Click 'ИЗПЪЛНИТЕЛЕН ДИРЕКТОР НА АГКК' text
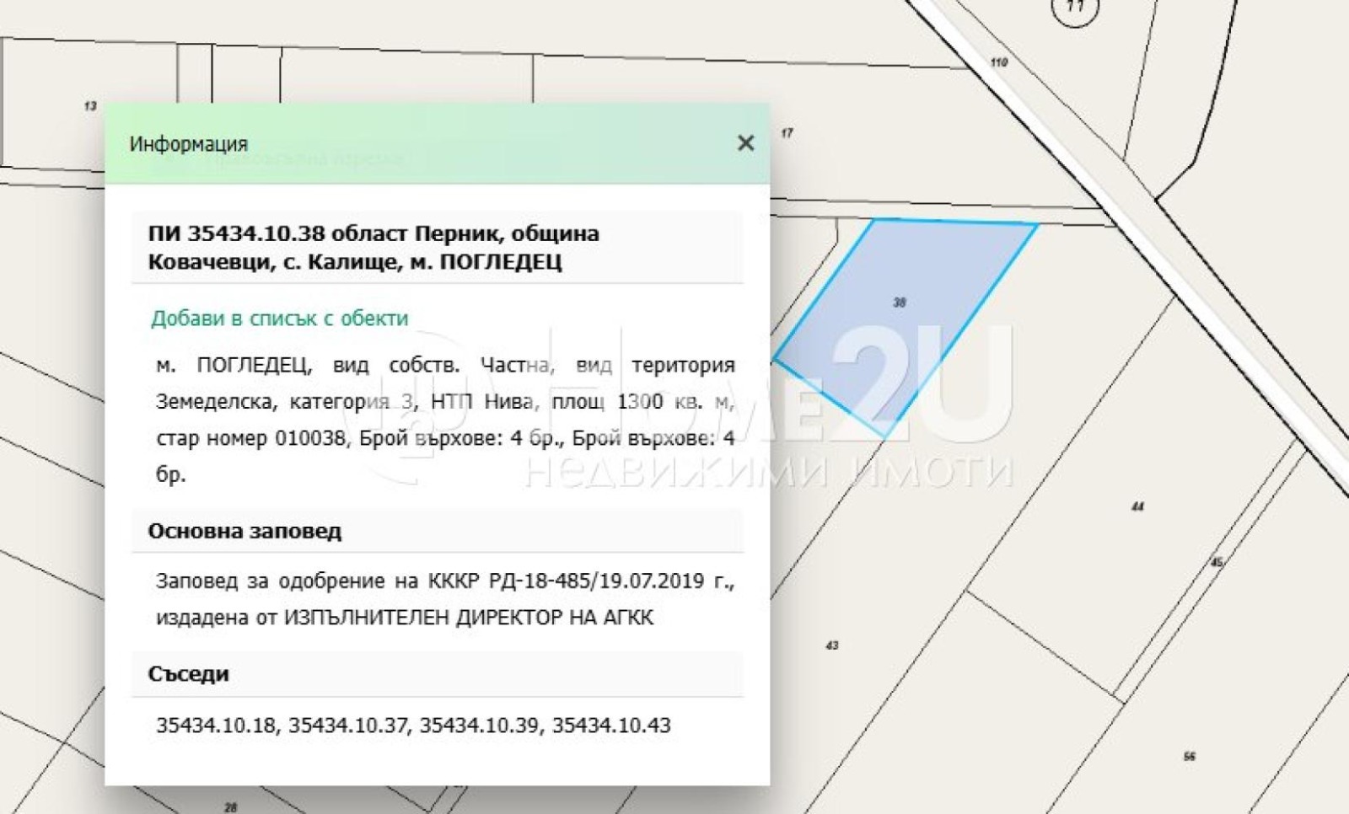Screen dimensions: 1349x814 [469, 618]
